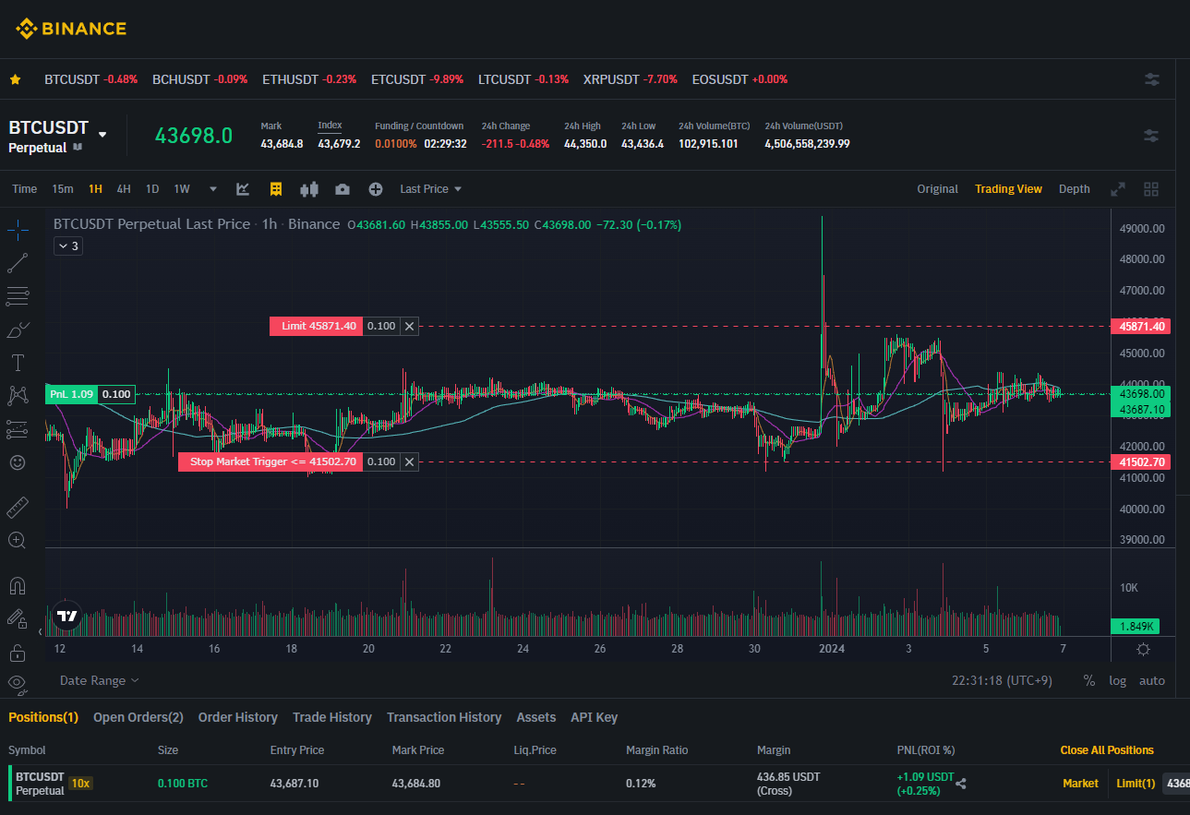Open the Assets tab
Image resolution: width=1190 pixels, height=815 pixels.
536,717
